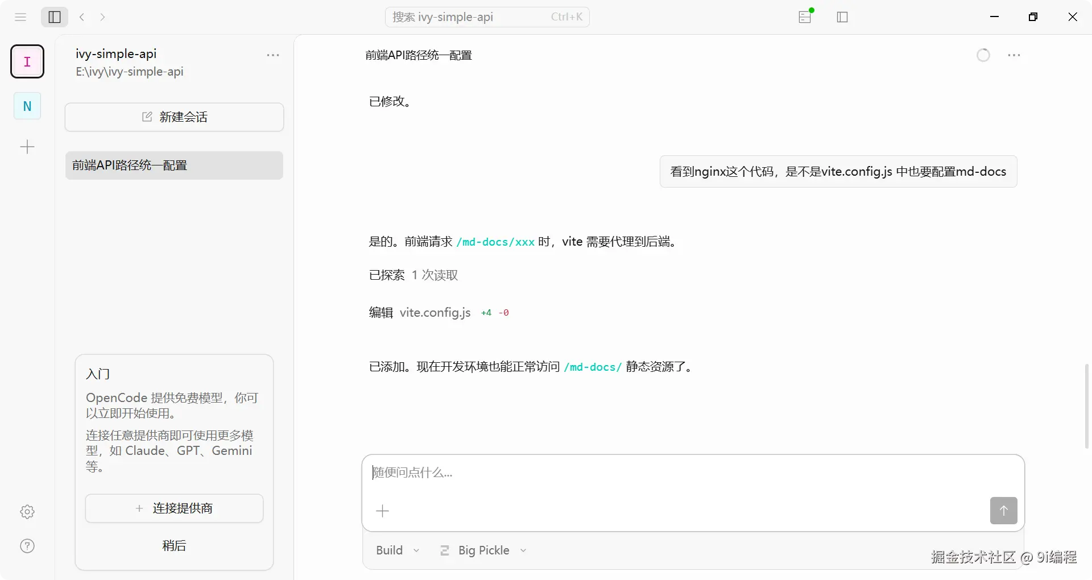Restore down the application window
Viewport: 1092px width, 580px height.
(x=1033, y=16)
